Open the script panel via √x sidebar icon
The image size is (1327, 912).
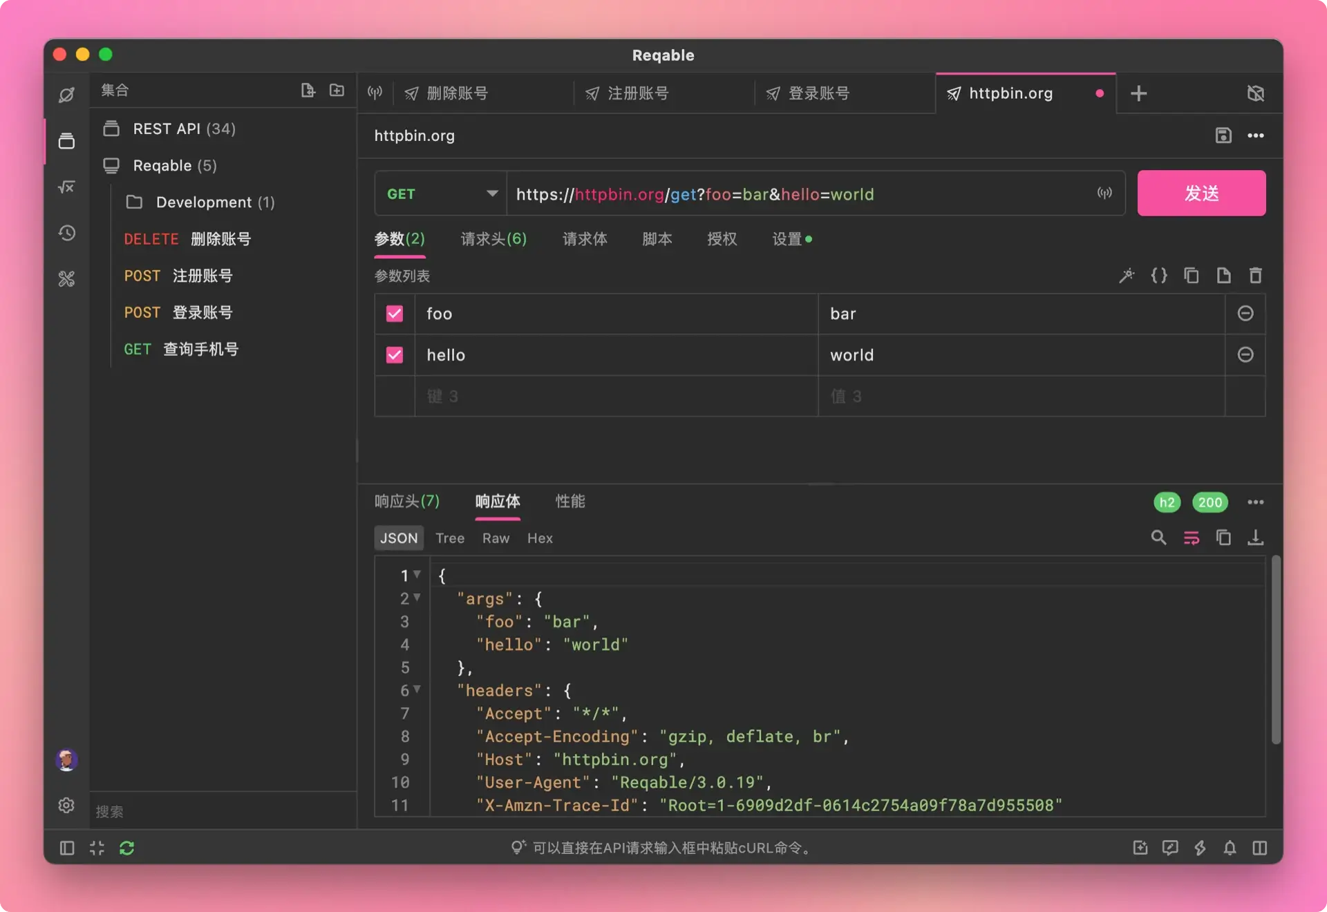pyautogui.click(x=66, y=187)
